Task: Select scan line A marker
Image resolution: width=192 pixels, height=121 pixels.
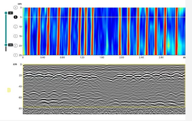Action: pos(16,7)
